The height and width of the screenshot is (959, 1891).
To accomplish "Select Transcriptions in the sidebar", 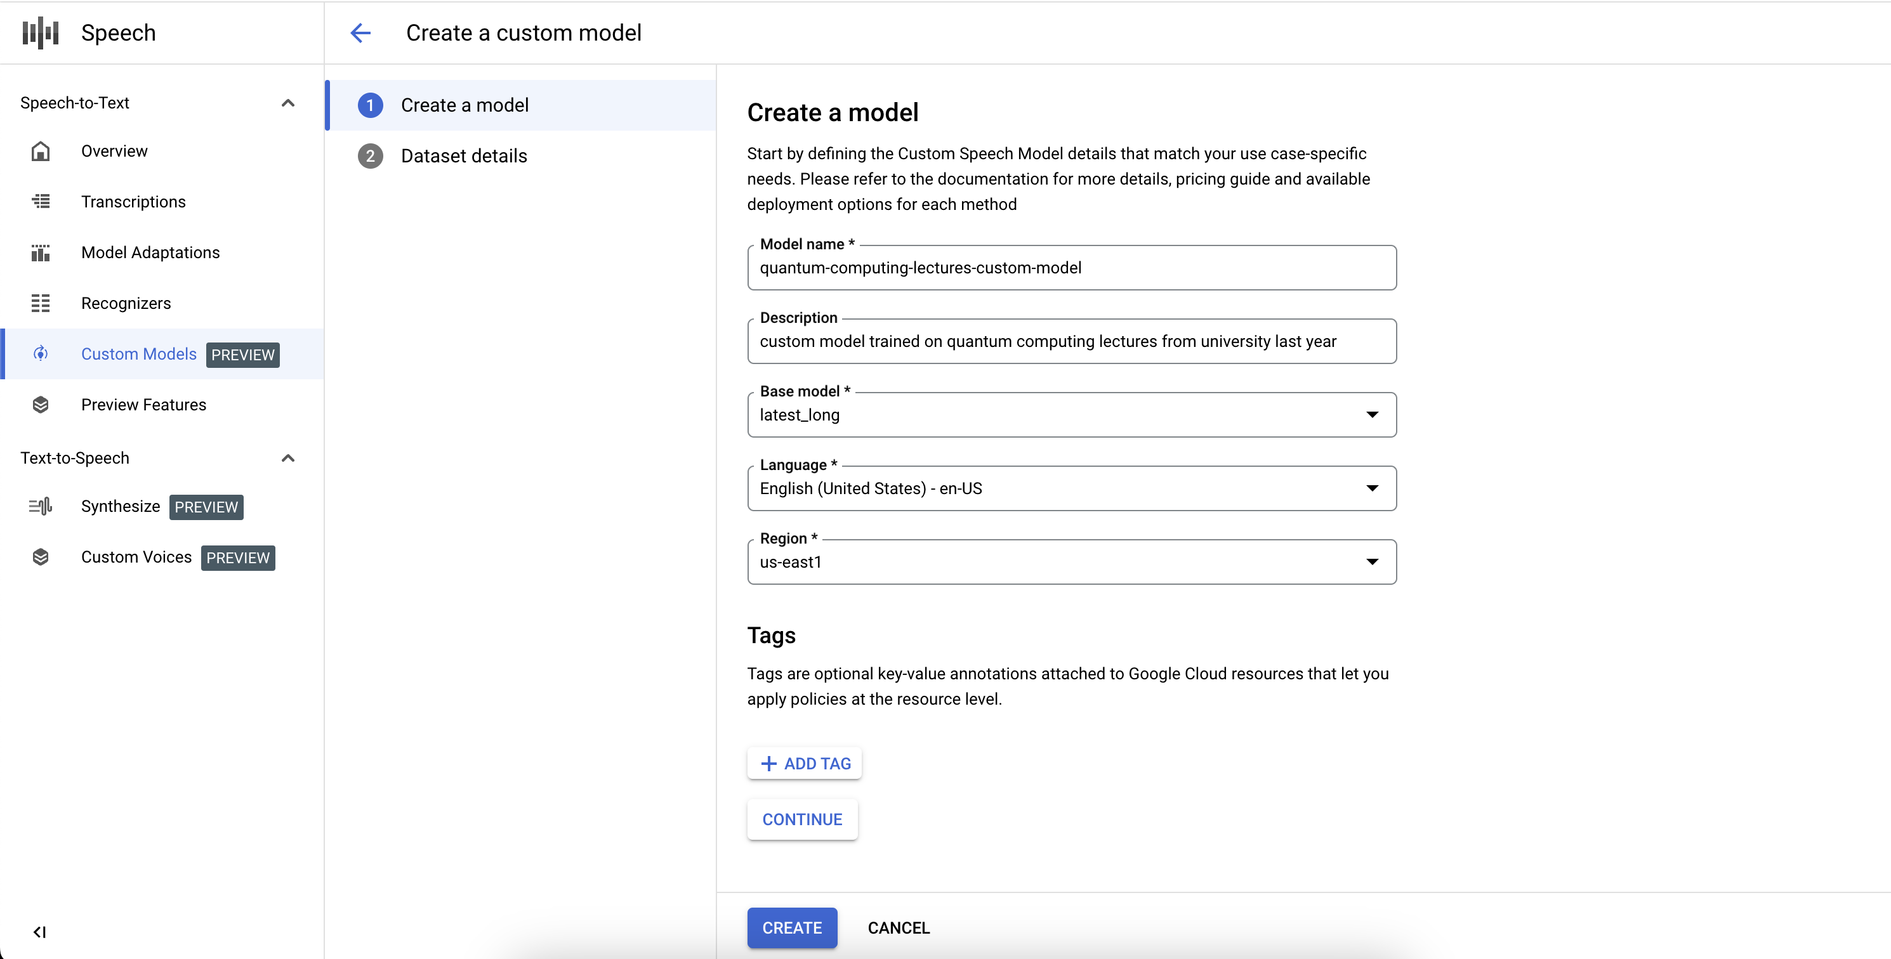I will point(133,202).
